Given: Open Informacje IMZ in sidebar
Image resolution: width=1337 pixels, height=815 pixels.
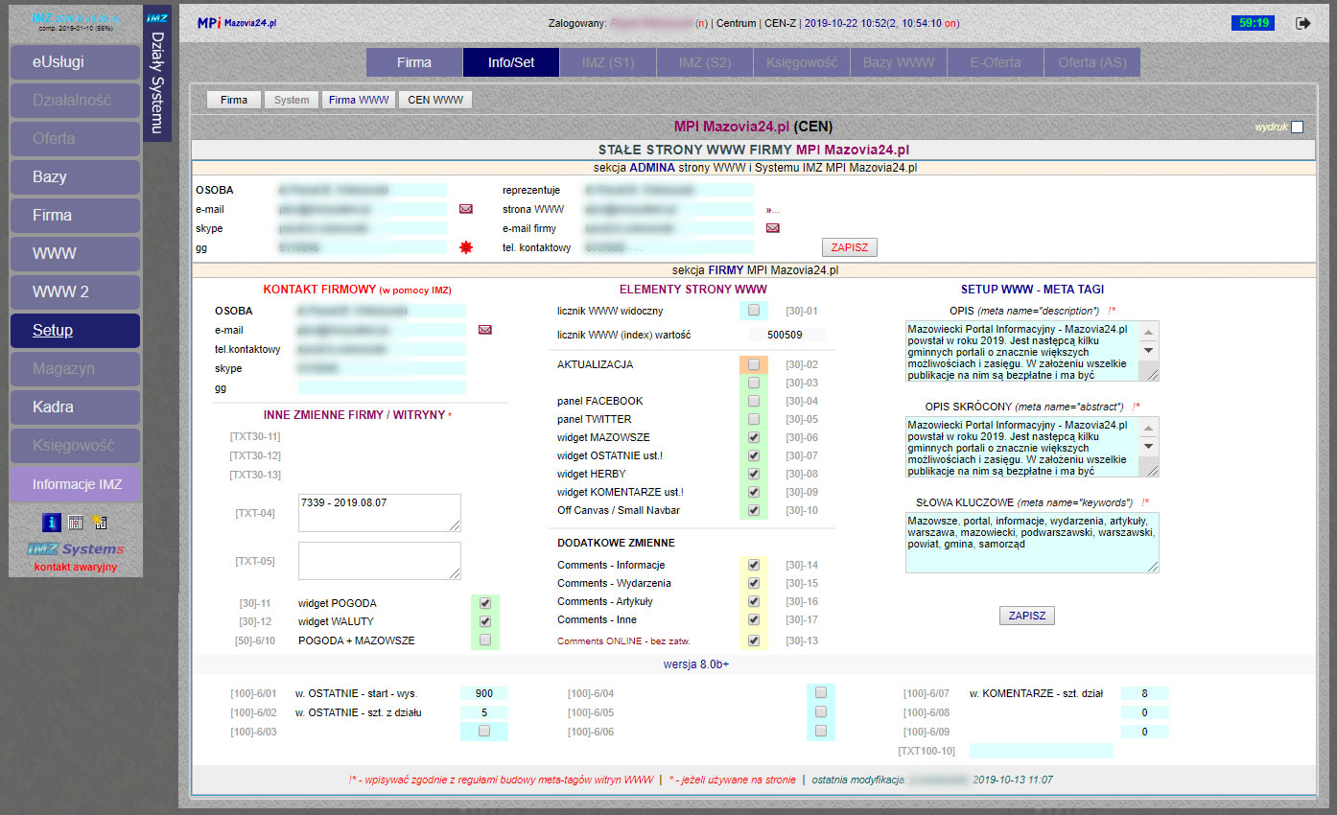Looking at the screenshot, I should 75,484.
